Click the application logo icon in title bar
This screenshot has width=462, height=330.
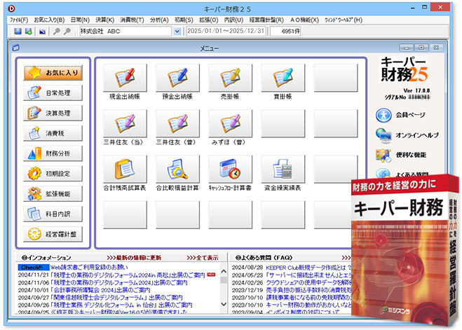[x=11, y=8]
